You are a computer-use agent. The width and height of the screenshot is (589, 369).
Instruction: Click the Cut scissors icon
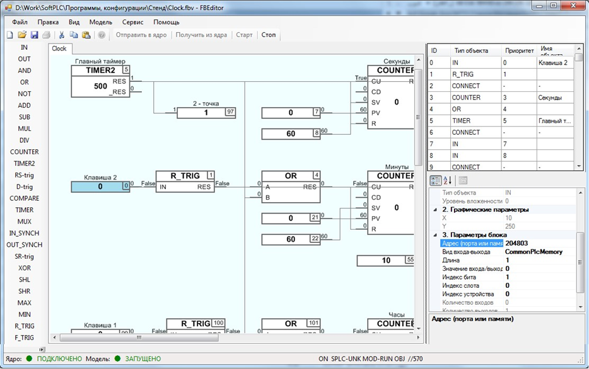point(62,35)
